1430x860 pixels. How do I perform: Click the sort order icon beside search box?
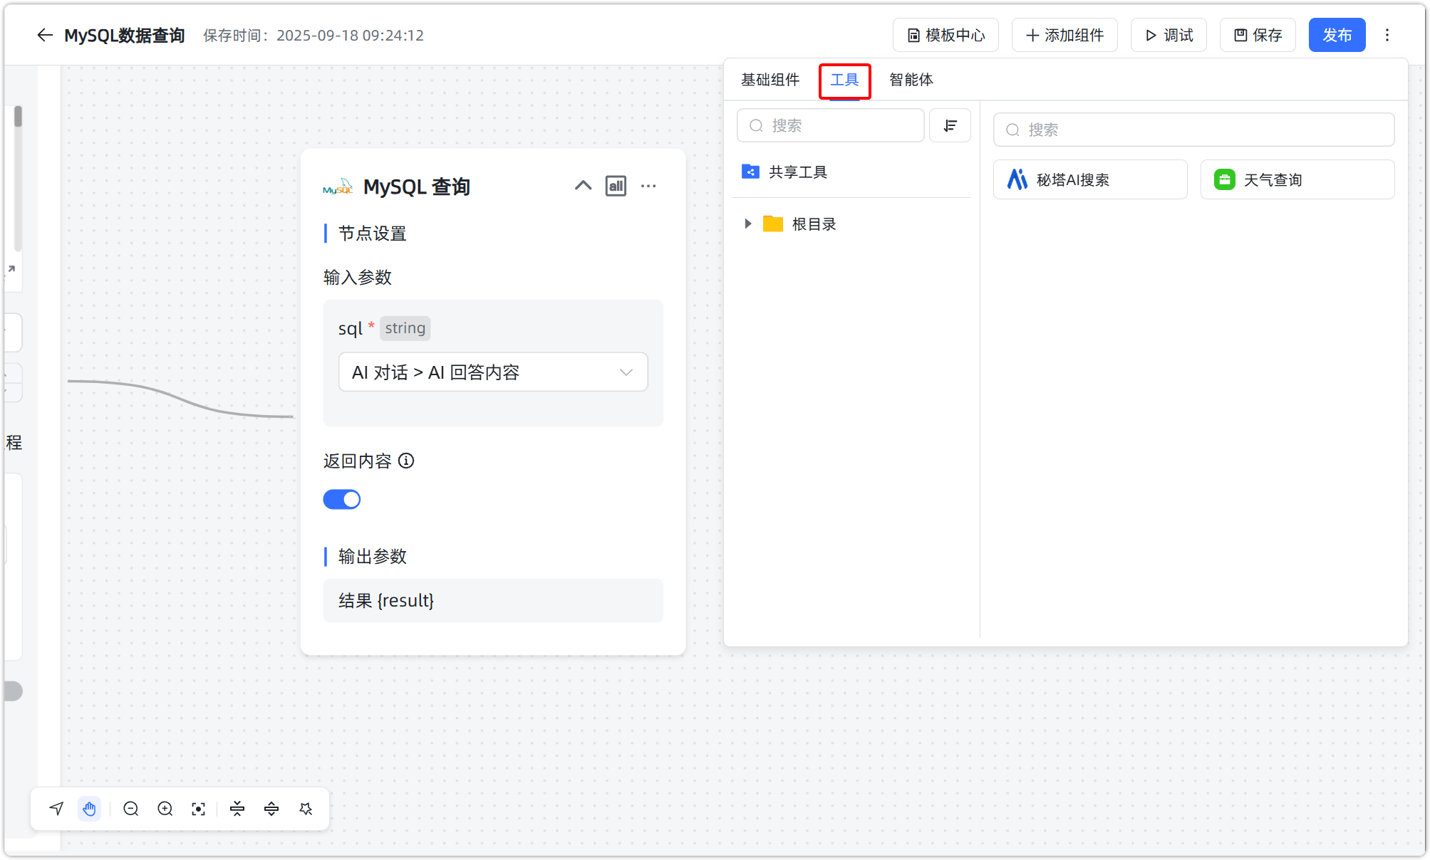[950, 125]
